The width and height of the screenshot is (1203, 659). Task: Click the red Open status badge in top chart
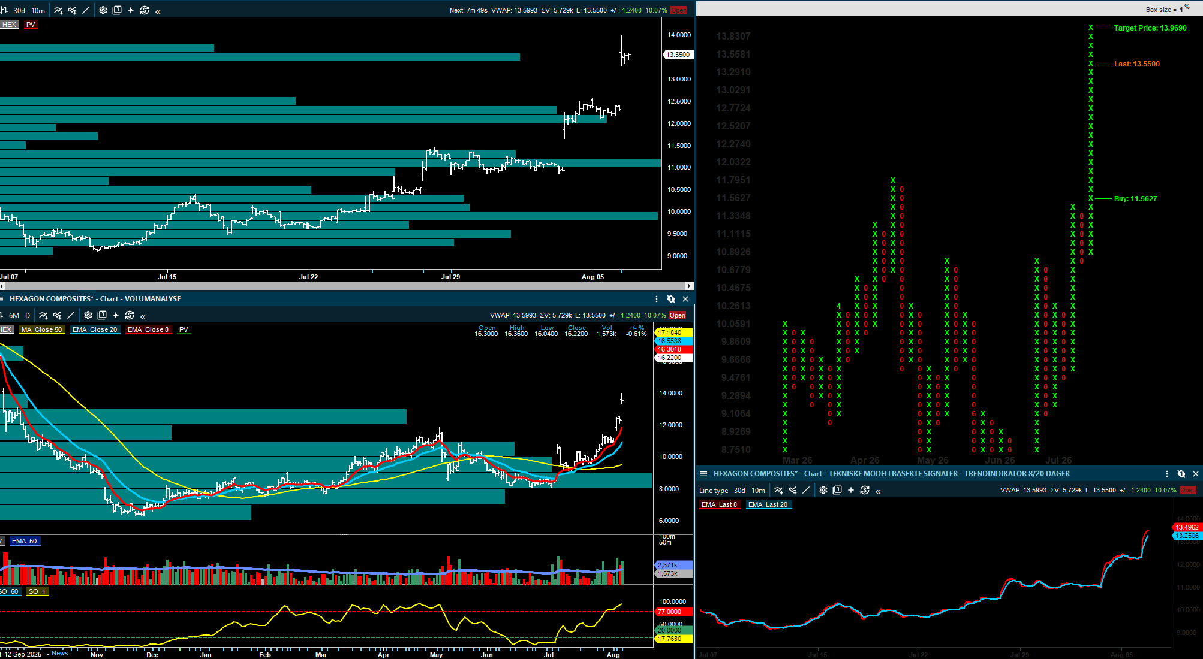[678, 10]
